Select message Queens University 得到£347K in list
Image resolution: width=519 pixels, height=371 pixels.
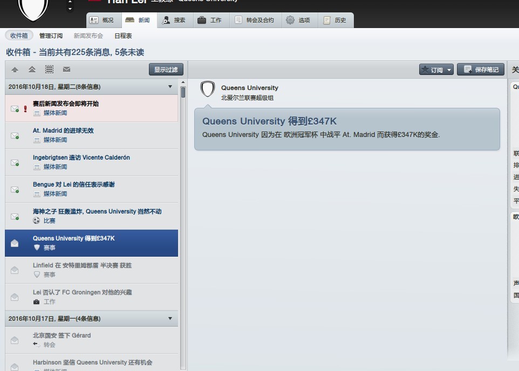tap(91, 243)
